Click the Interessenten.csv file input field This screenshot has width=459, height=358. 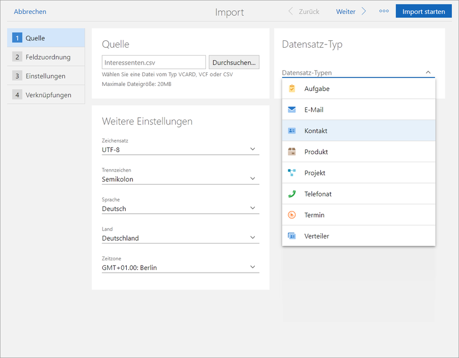[x=154, y=62]
